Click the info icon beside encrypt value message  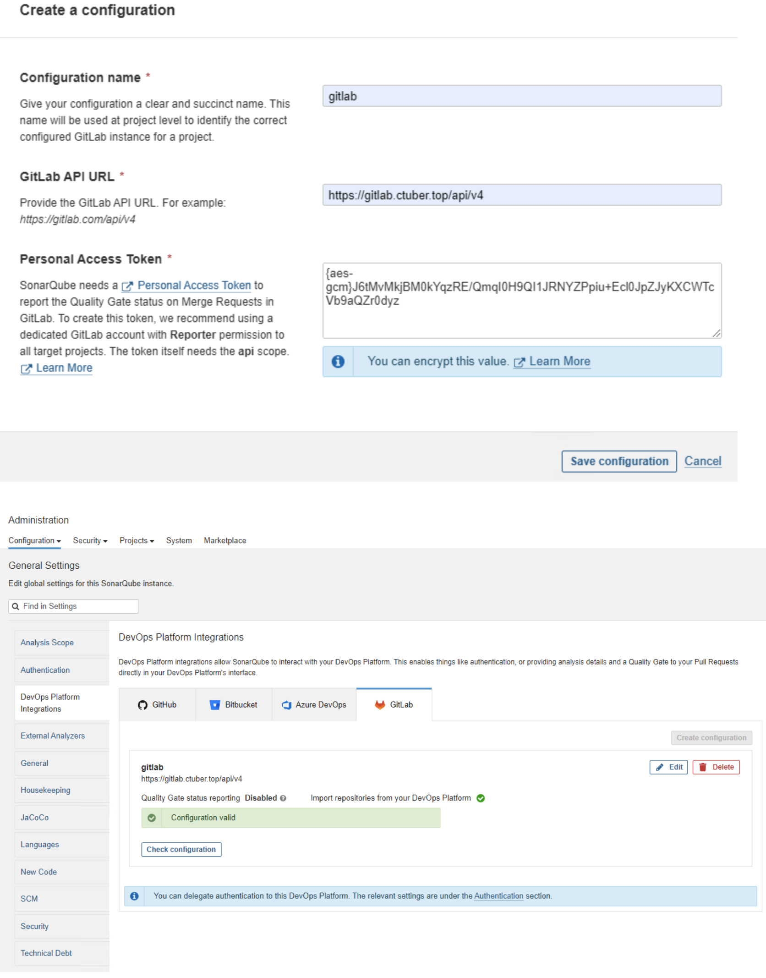tap(338, 362)
